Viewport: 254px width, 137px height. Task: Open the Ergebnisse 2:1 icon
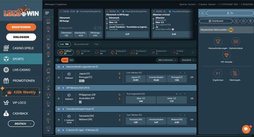pyautogui.click(x=218, y=73)
